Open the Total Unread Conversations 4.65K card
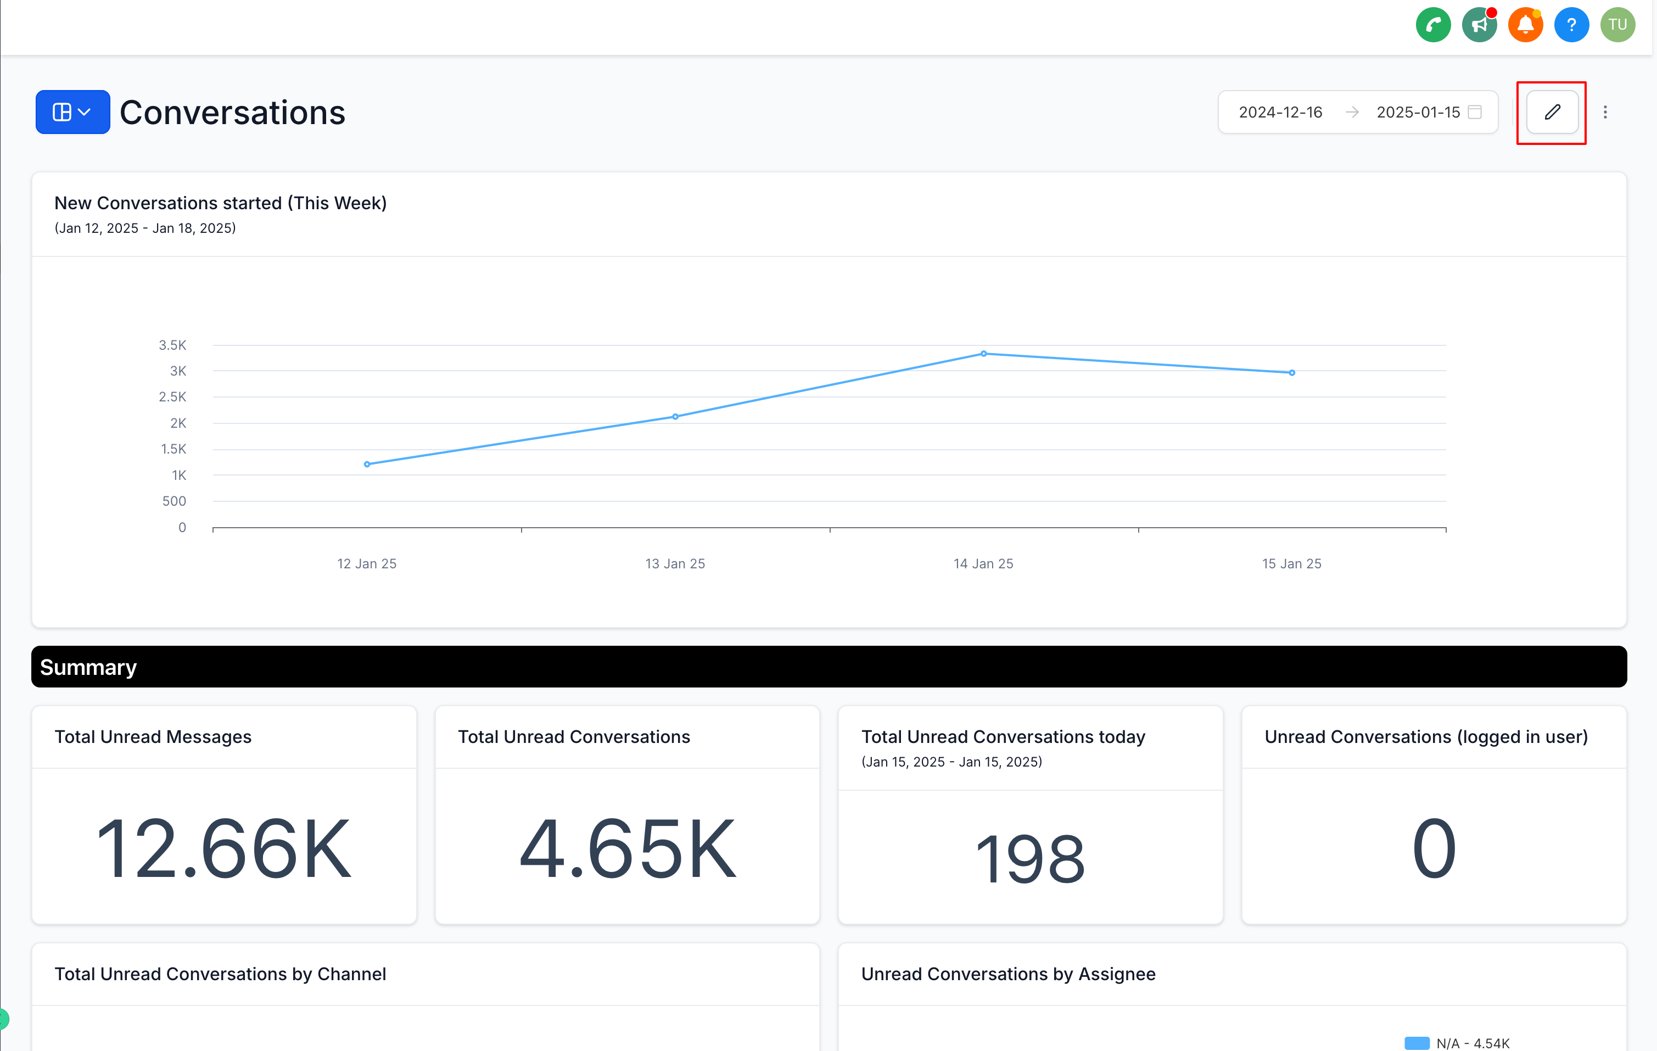Image resolution: width=1657 pixels, height=1051 pixels. 627,848
